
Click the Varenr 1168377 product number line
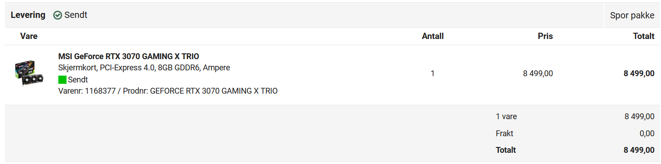point(168,91)
